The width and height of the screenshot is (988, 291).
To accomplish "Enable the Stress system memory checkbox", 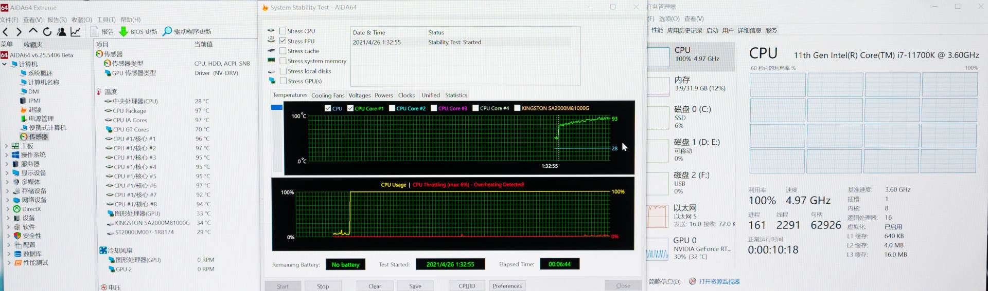I will [x=283, y=61].
